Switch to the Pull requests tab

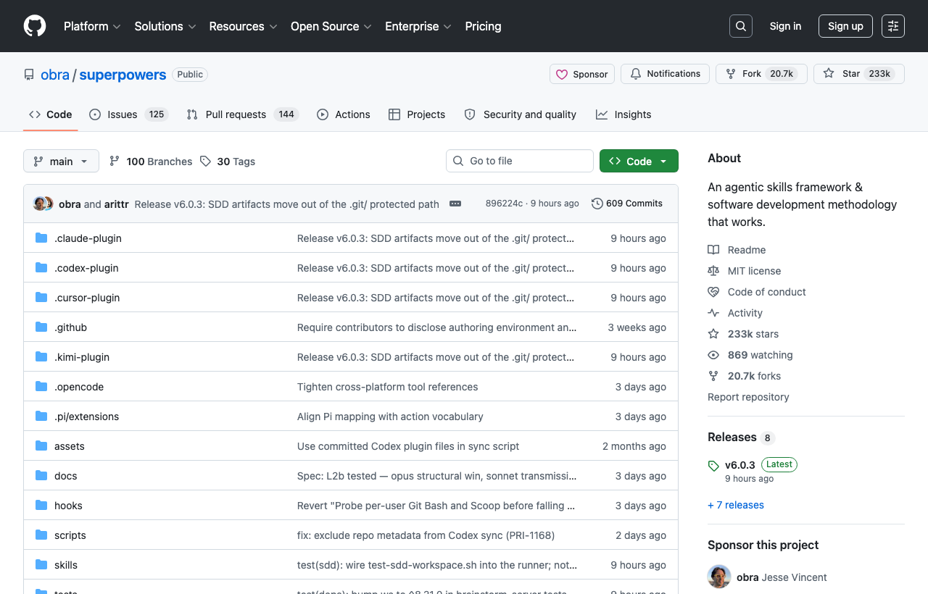point(243,114)
